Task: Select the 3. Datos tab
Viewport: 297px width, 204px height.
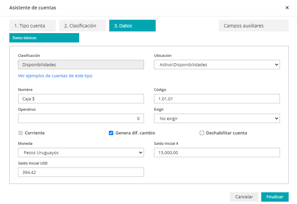Action: (x=132, y=26)
